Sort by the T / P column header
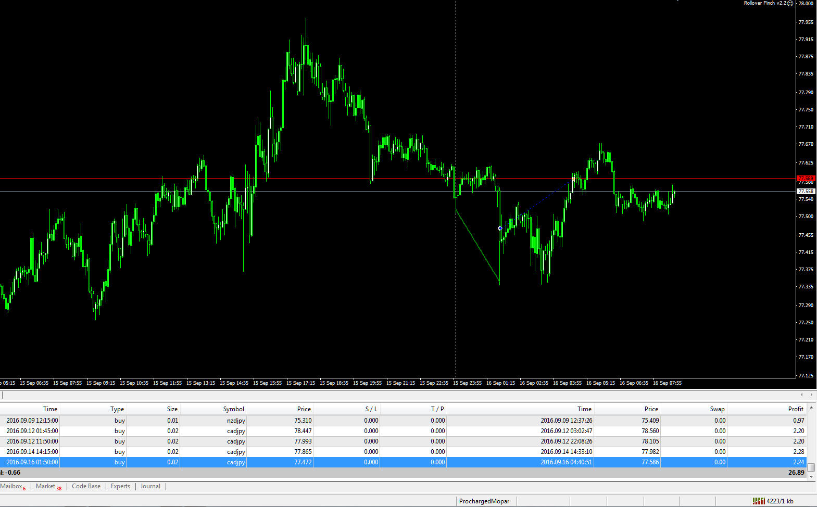 point(413,409)
